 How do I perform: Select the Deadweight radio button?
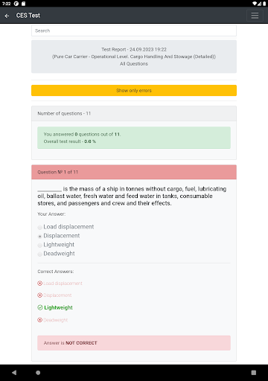[39, 254]
